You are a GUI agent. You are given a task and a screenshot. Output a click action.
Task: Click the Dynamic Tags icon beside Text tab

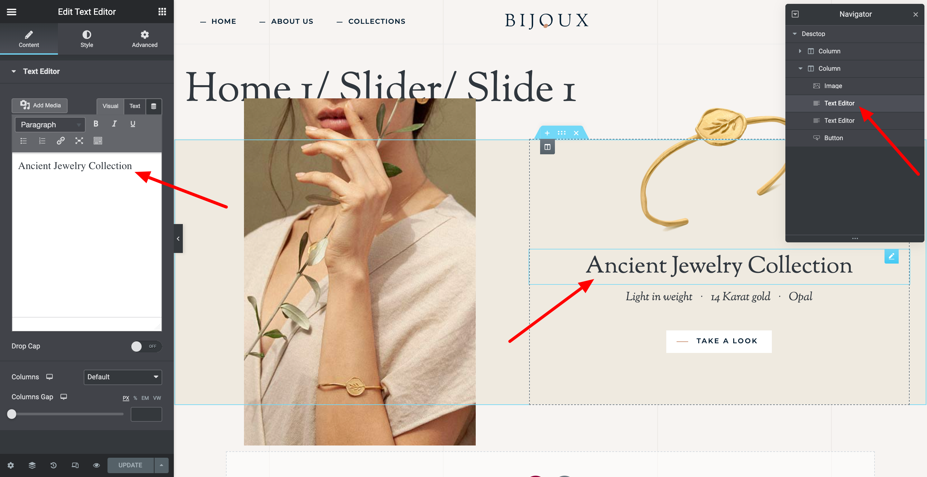[154, 106]
